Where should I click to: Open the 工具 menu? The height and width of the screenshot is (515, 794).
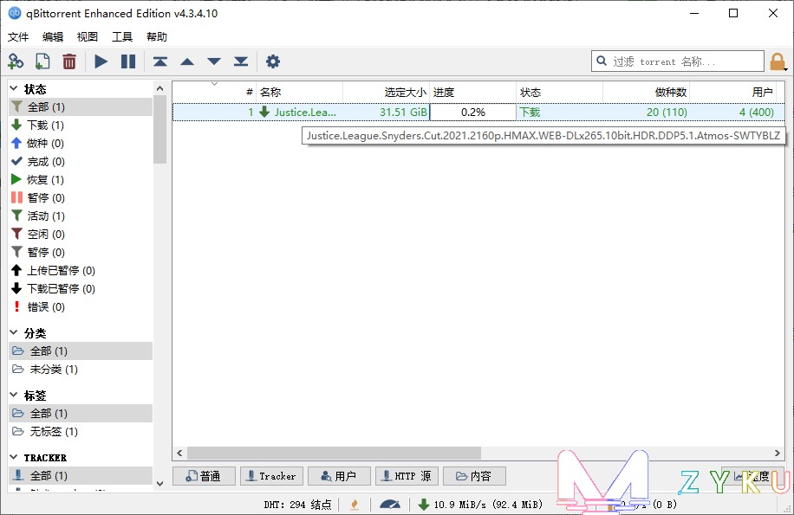[122, 37]
